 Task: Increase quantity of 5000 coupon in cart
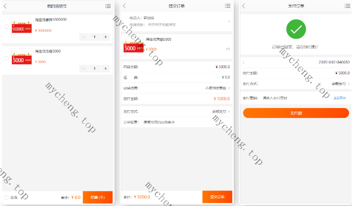[105, 69]
